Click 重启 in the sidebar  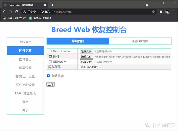[25, 102]
